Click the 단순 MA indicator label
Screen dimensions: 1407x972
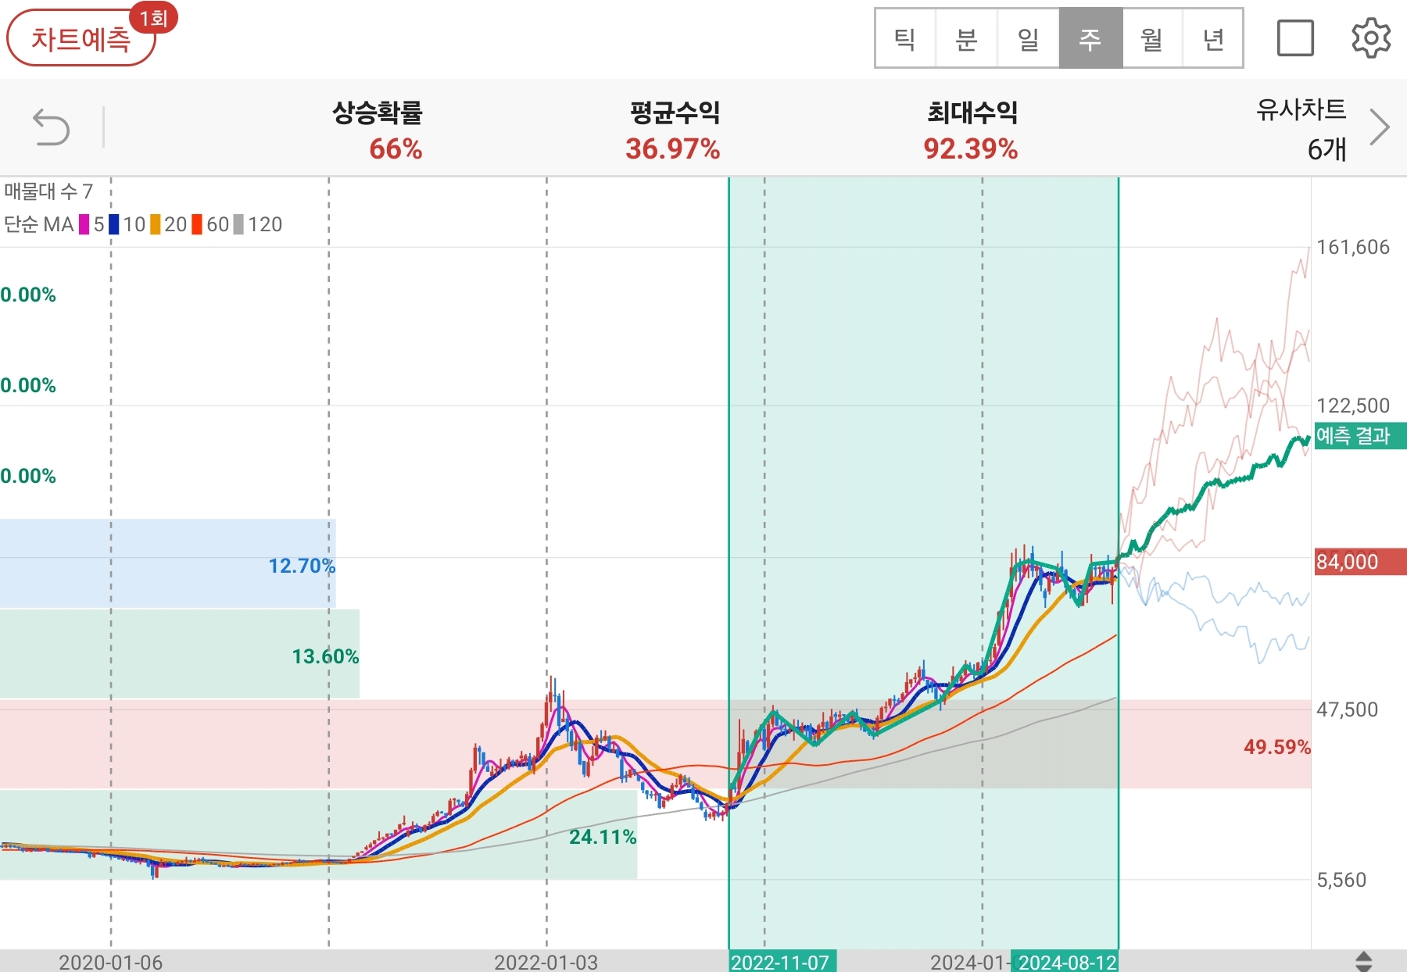click(39, 225)
